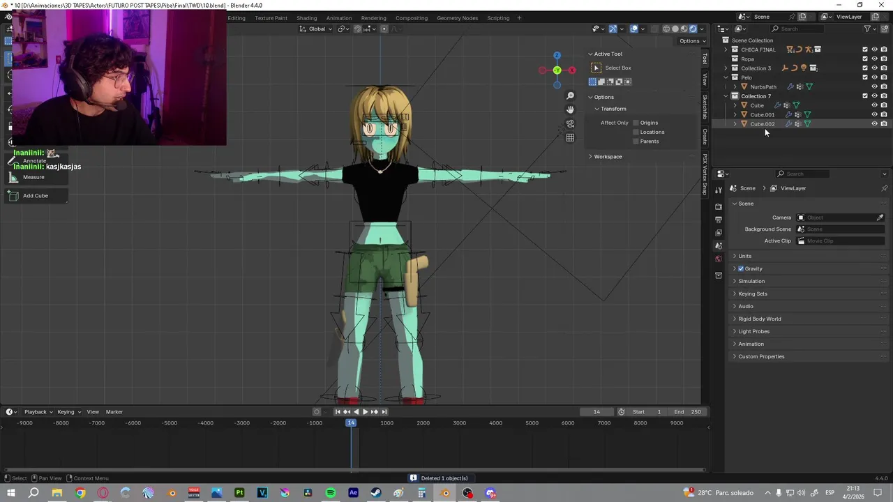
Task: Open the timeline Keying menu
Action: pyautogui.click(x=68, y=412)
